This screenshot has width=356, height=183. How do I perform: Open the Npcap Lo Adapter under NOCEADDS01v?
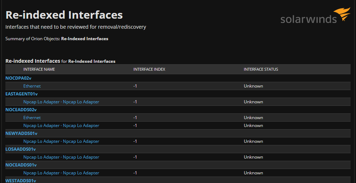click(x=61, y=173)
